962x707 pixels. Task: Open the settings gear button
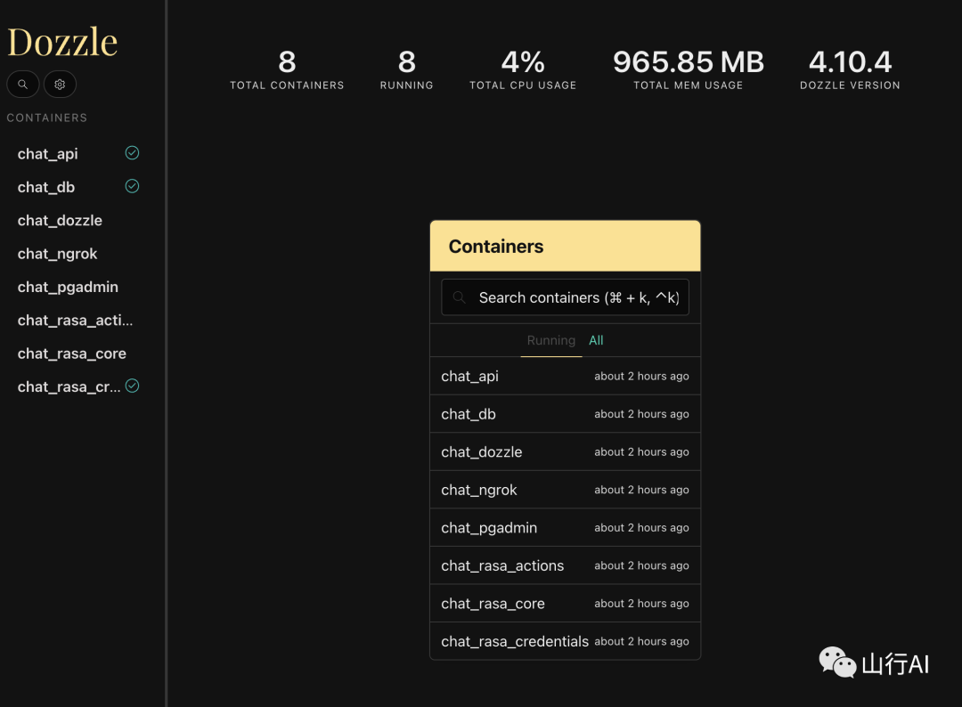(60, 84)
